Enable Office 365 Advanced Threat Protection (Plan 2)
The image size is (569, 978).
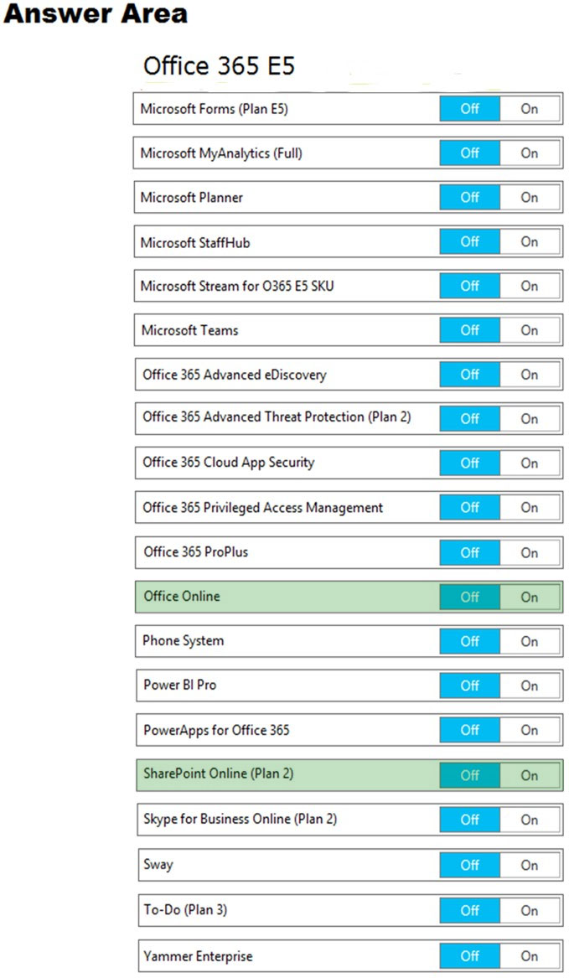click(x=530, y=418)
